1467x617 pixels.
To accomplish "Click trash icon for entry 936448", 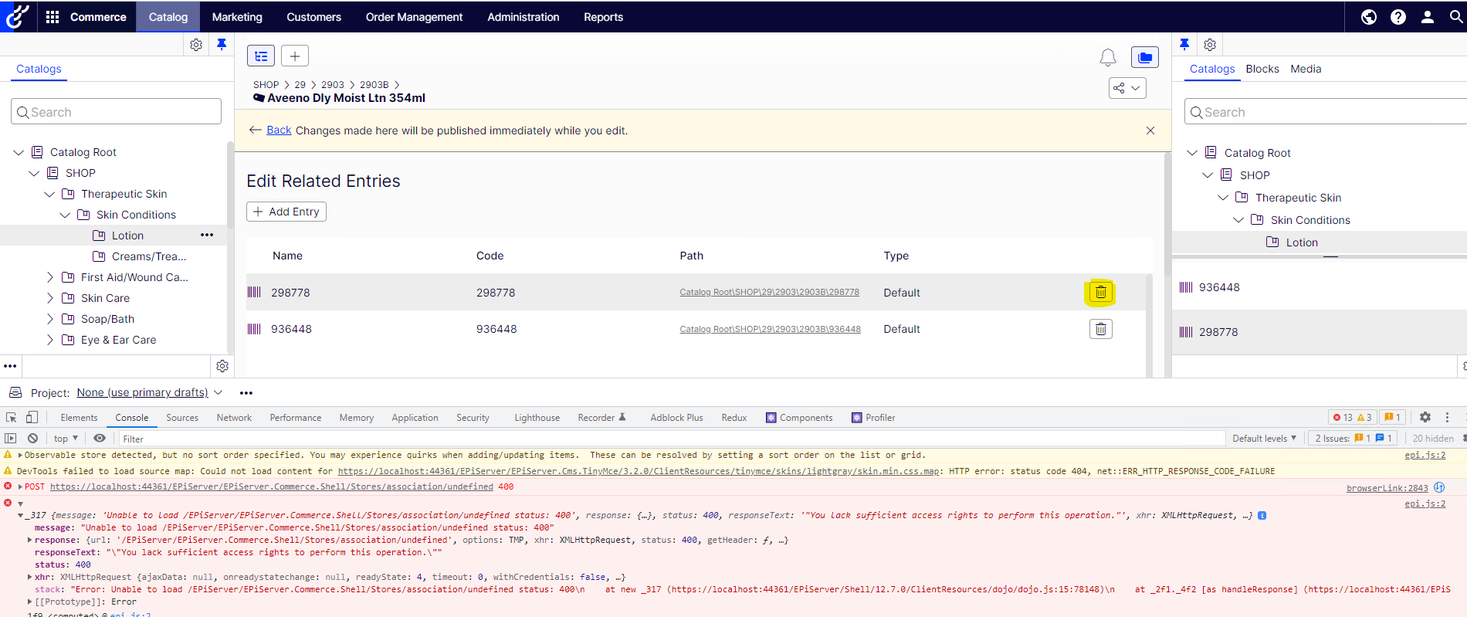I will pos(1100,330).
